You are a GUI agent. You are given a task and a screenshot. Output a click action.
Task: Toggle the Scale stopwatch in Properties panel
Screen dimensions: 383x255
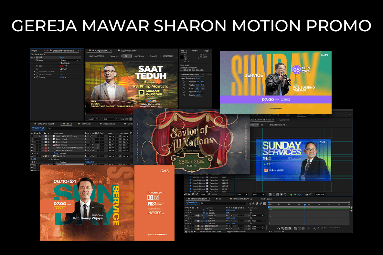[x=184, y=88]
